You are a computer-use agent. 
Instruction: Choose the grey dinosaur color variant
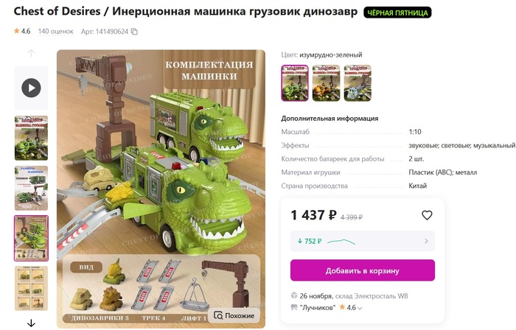coord(358,82)
